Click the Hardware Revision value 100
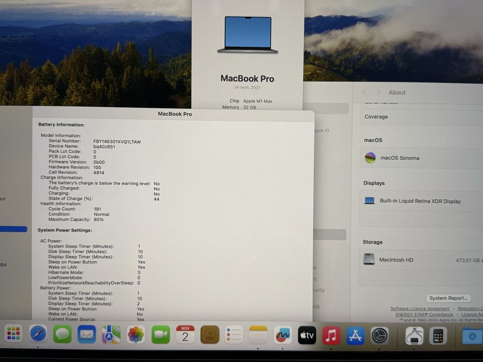This screenshot has width=483, height=362. click(97, 168)
